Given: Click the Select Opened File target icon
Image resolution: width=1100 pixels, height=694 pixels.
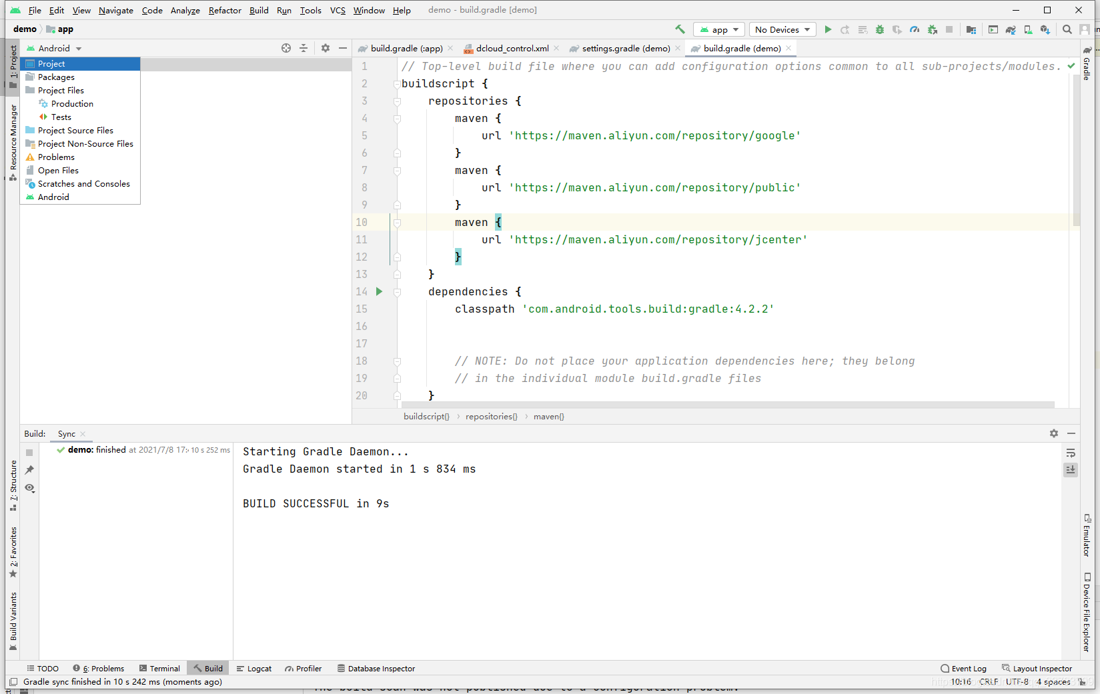Looking at the screenshot, I should tap(286, 48).
